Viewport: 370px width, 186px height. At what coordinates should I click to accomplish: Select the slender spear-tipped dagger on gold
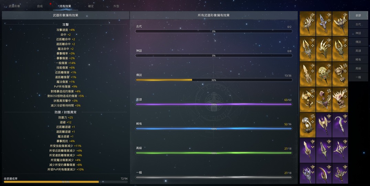coord(307,74)
